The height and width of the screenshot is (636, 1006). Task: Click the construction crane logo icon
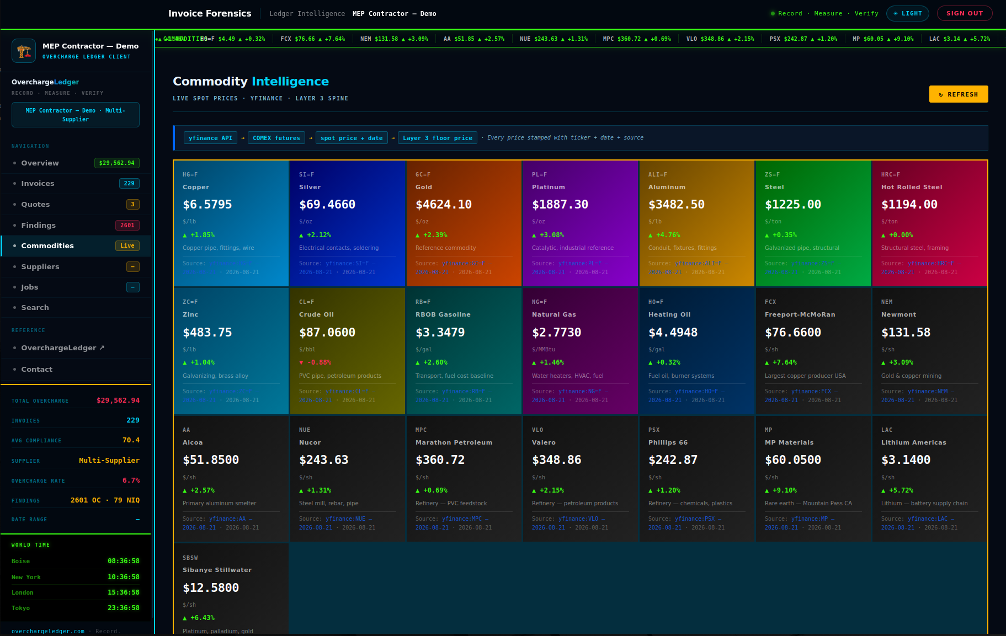click(x=24, y=51)
